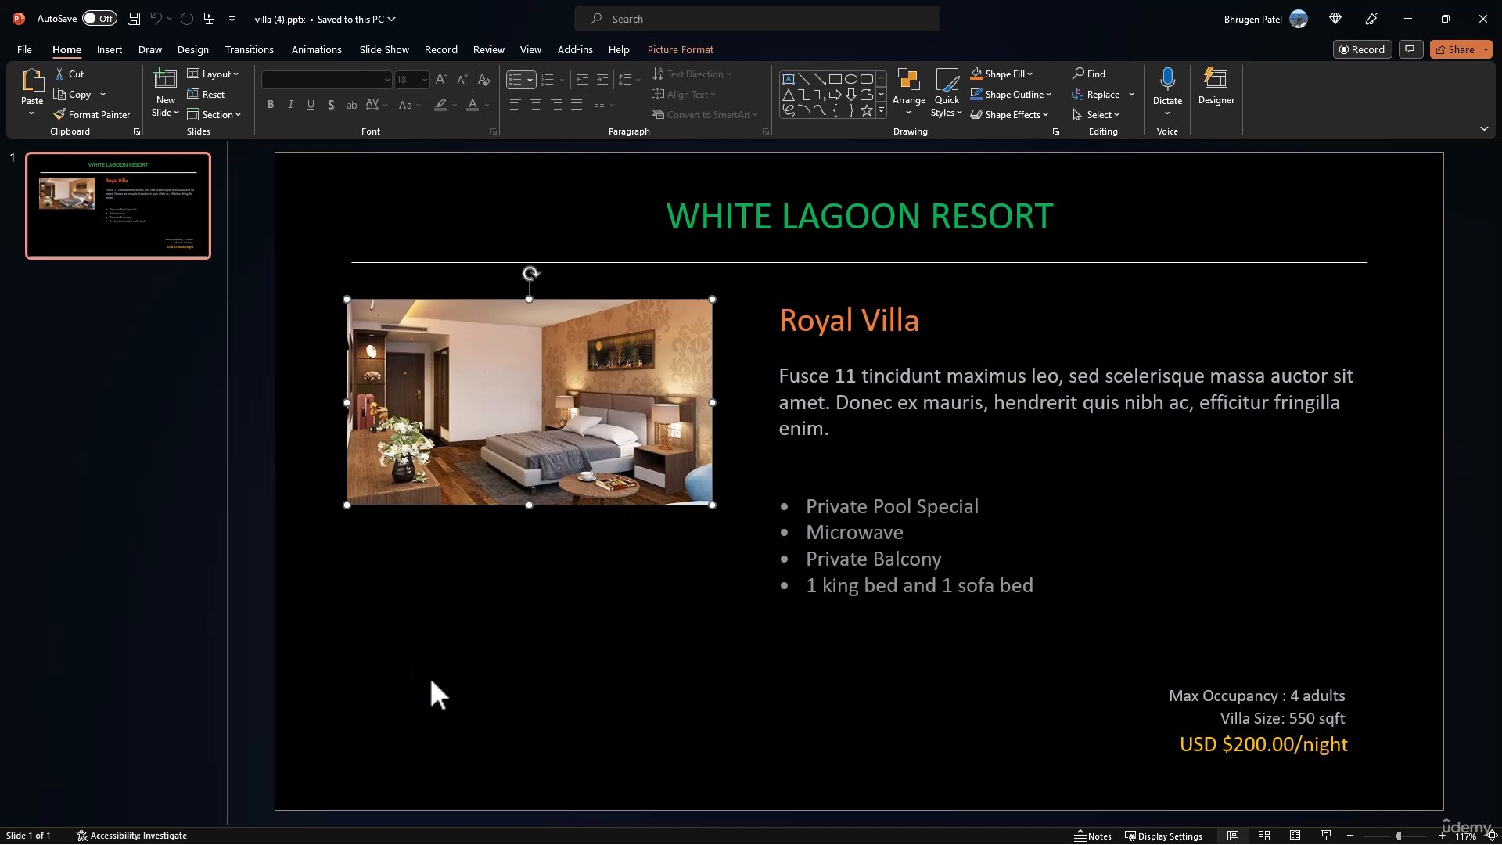Click Clear All Formatting icon
Image resolution: width=1502 pixels, height=845 pixels.
pos(483,79)
